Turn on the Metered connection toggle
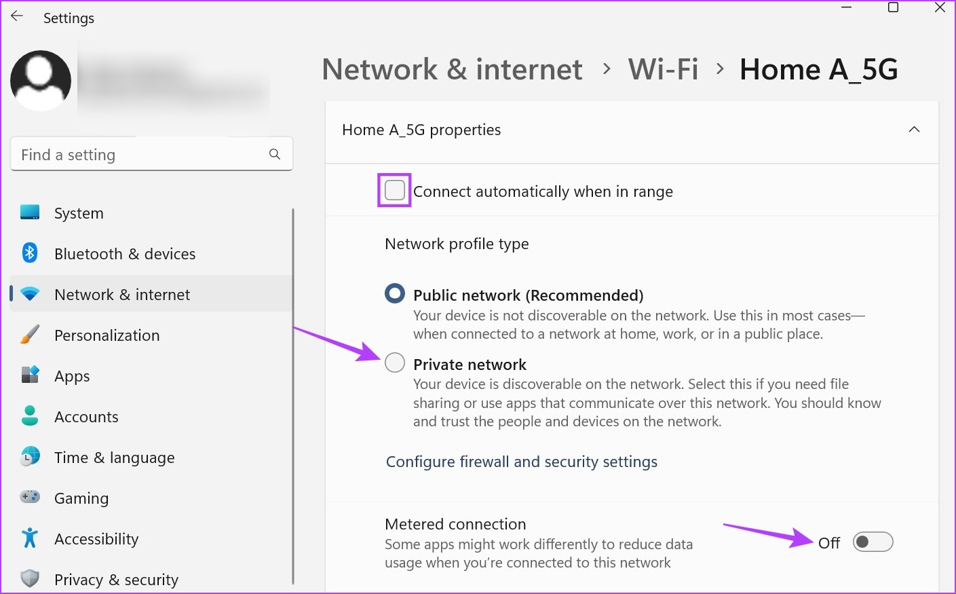The image size is (956, 594). click(873, 542)
